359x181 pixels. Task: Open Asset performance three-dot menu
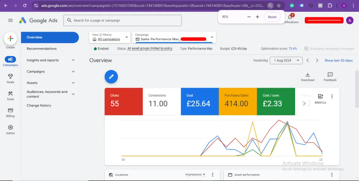tap(332, 175)
